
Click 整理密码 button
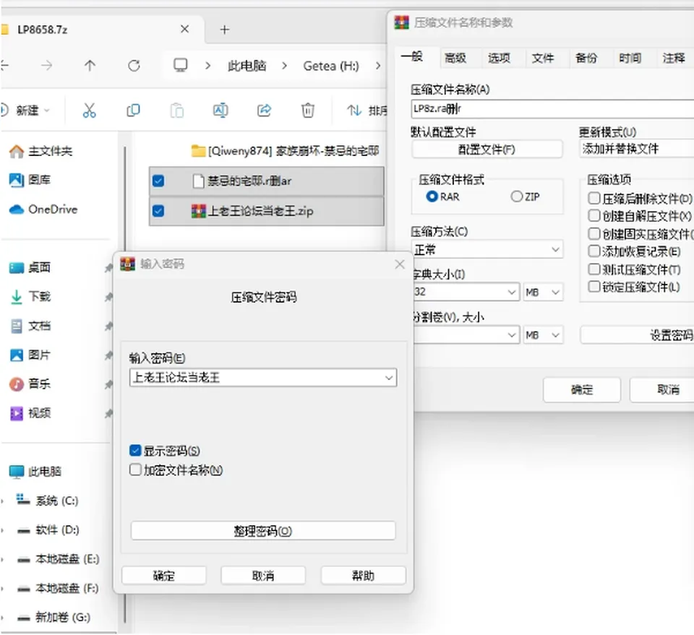(263, 531)
